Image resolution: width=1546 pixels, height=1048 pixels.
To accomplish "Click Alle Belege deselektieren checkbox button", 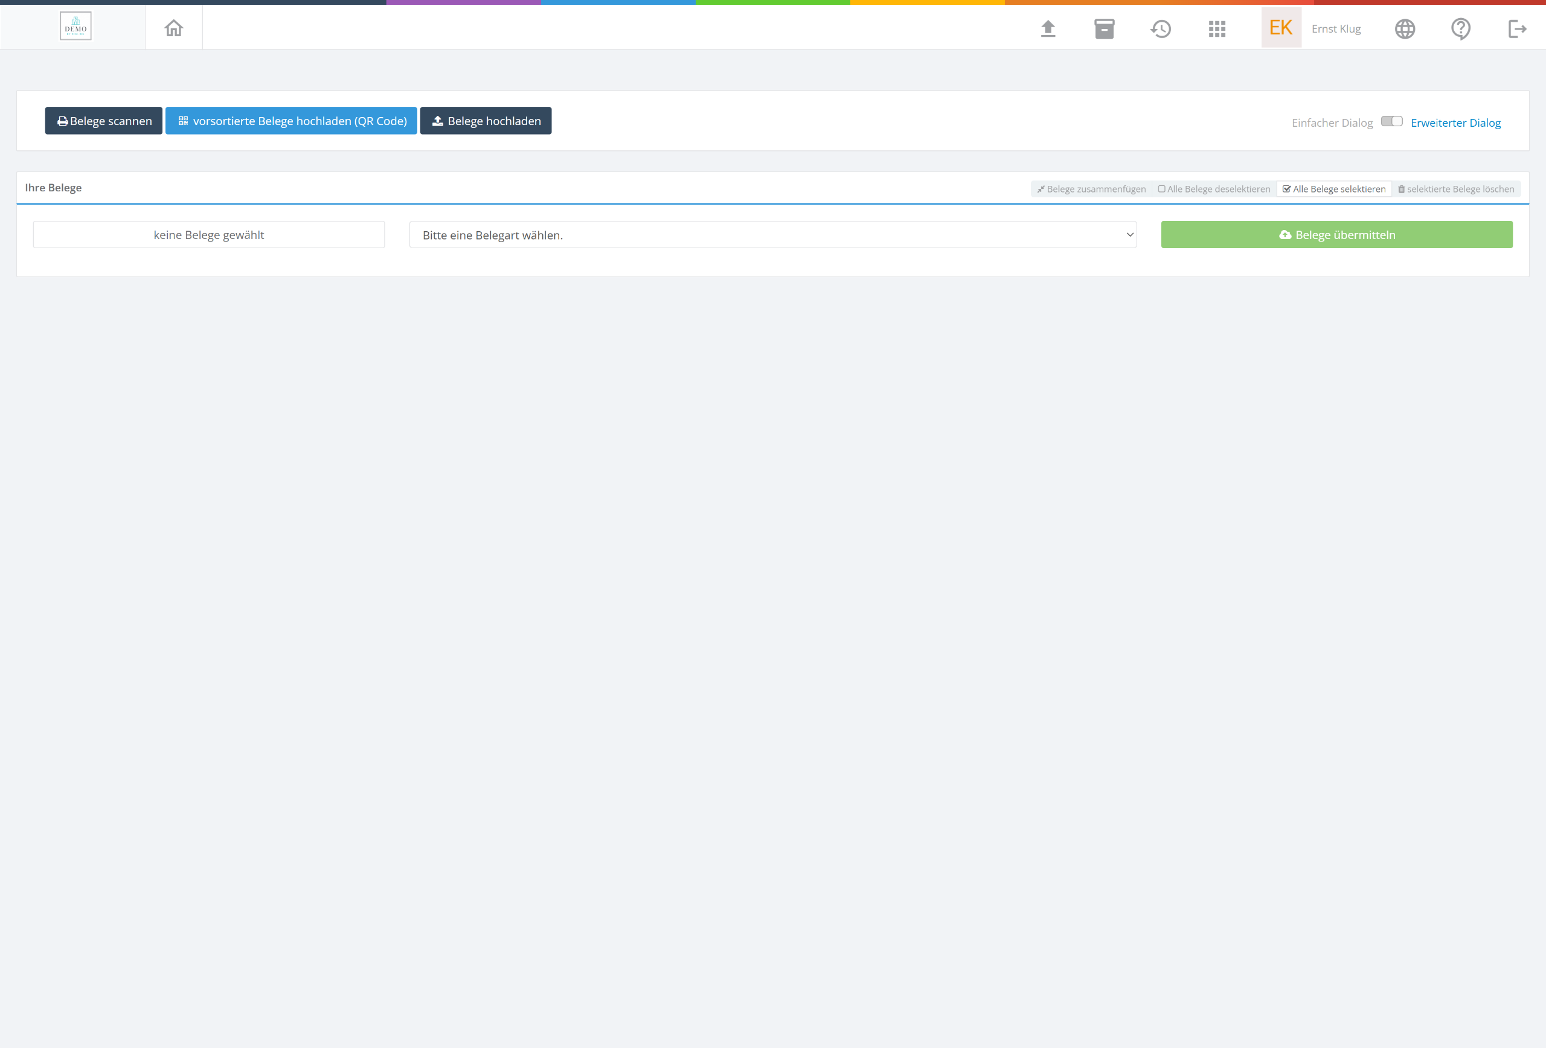I will tap(1214, 189).
